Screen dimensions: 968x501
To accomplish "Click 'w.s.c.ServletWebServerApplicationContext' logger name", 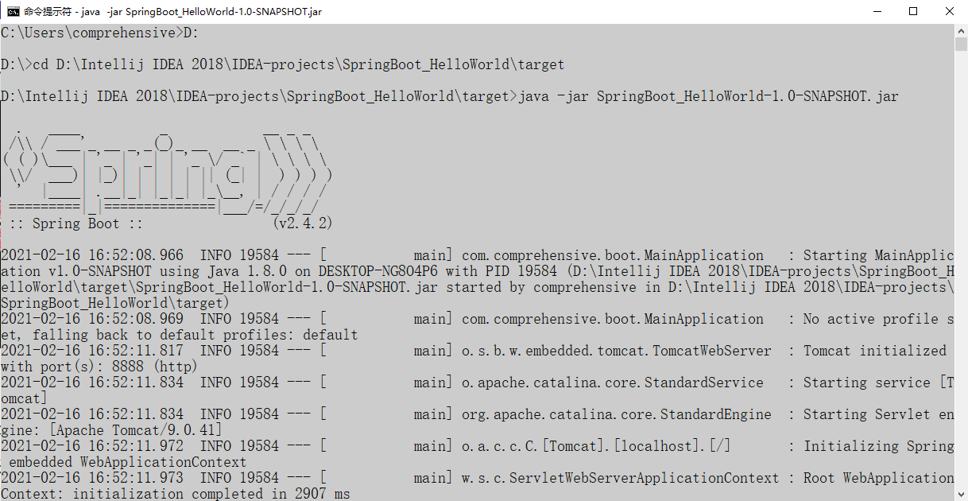I will coord(621,478).
